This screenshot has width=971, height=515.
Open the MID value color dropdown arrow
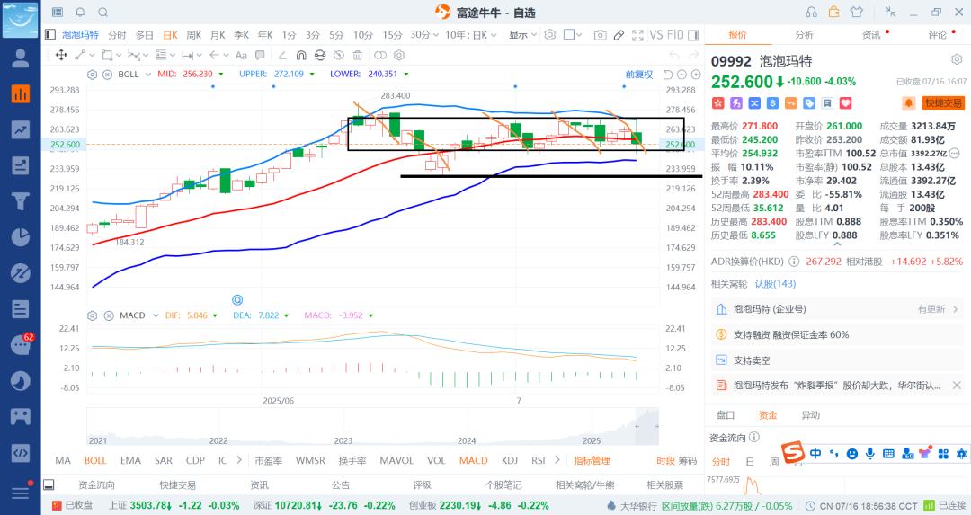coord(221,75)
